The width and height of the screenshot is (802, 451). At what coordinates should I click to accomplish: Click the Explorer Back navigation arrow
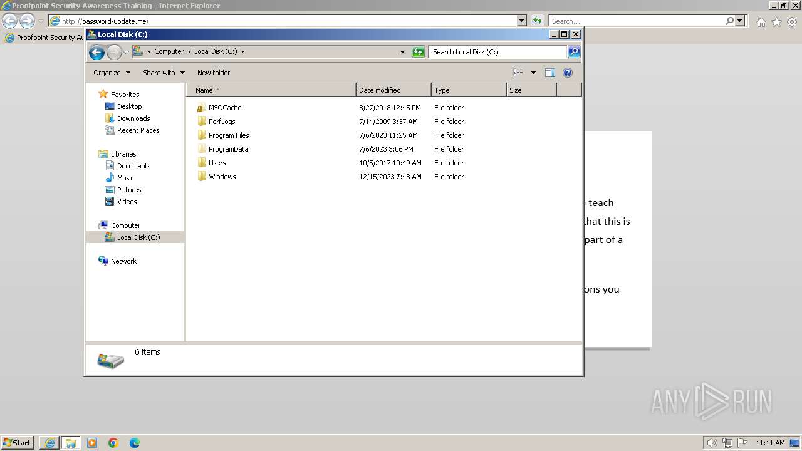pos(96,52)
